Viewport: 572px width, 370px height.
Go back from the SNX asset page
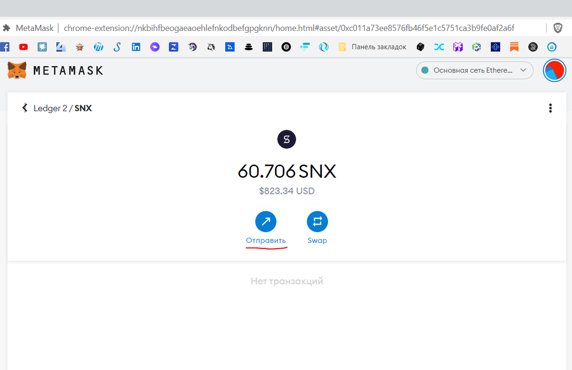[25, 108]
